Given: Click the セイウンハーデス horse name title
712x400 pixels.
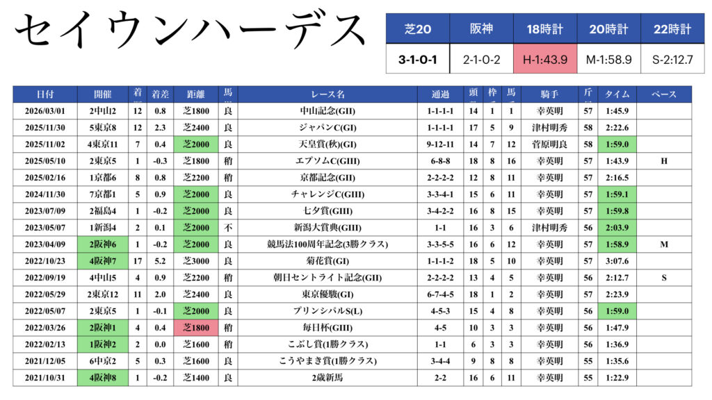Looking at the screenshot, I should click(189, 33).
